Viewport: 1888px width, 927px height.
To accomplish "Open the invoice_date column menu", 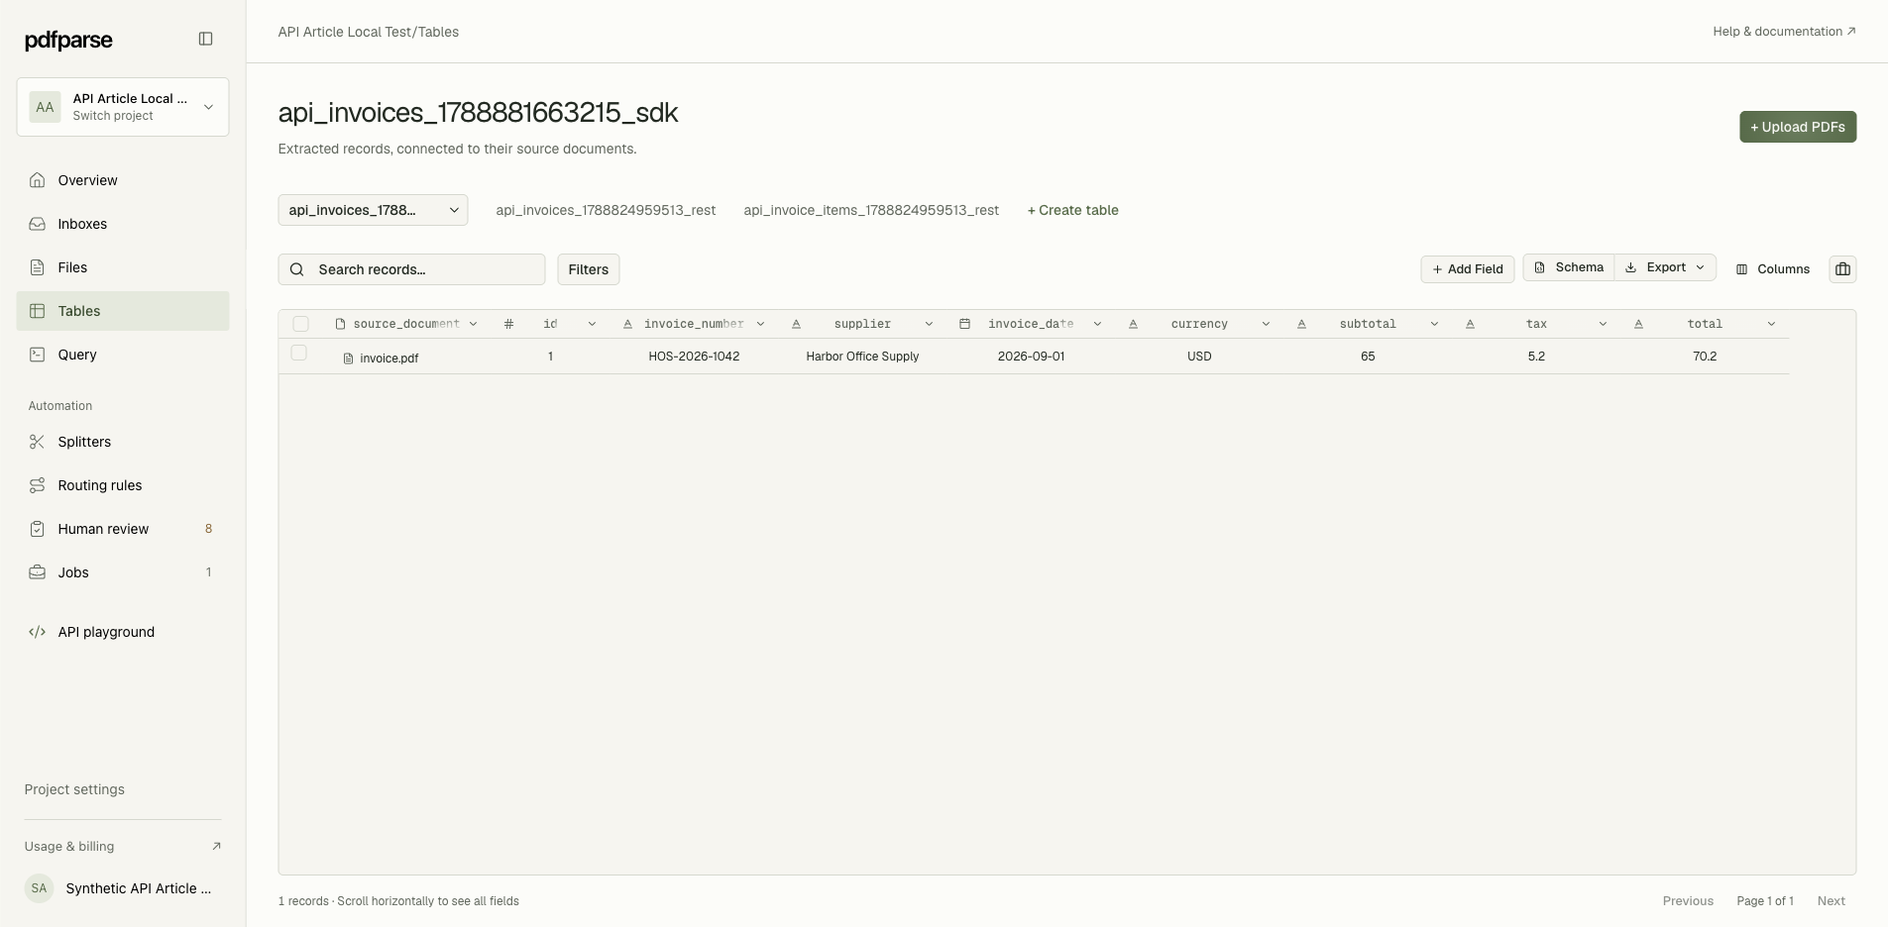I will pos(1097,324).
